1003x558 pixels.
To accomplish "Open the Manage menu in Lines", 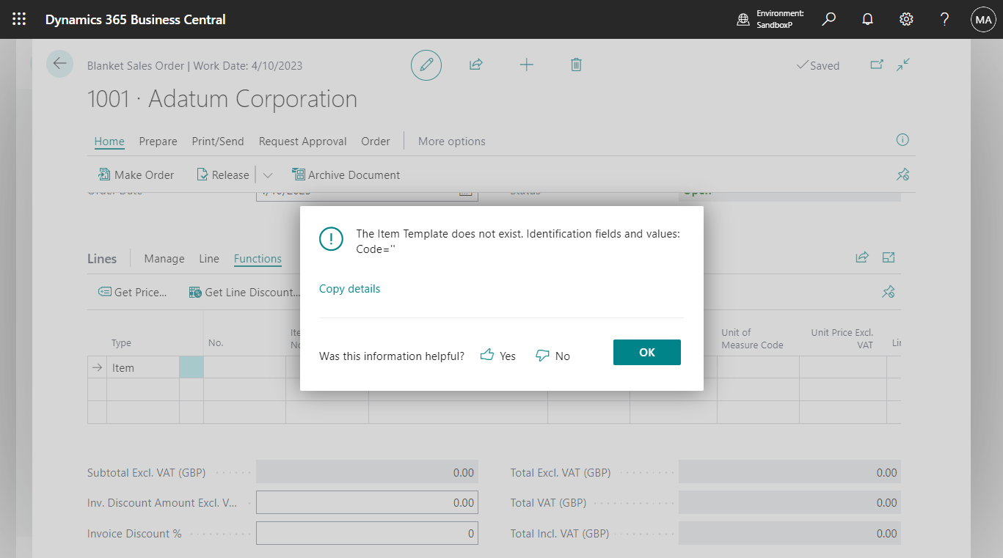I will coord(164,259).
